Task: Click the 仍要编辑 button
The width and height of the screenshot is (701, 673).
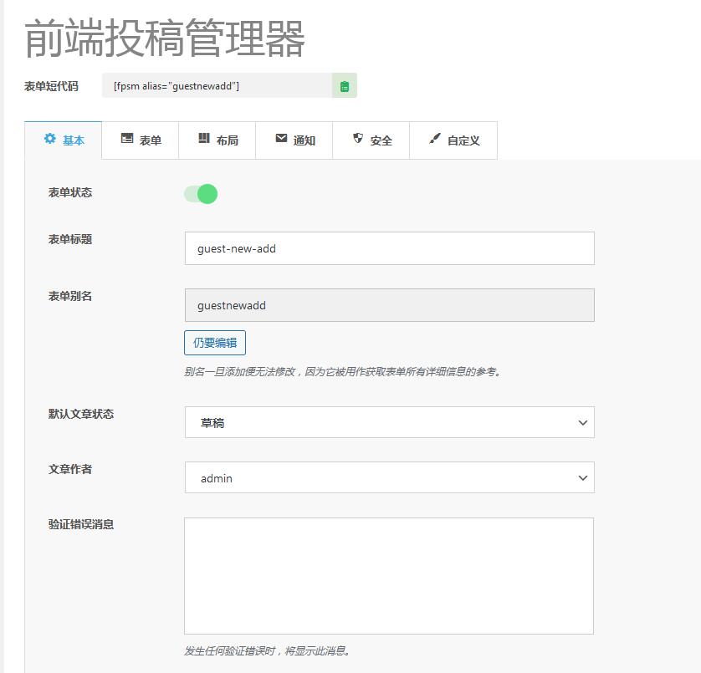Action: click(215, 343)
